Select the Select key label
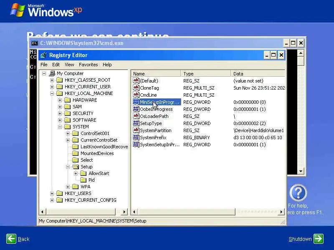Viewport: 334px width, 250px height. click(86, 160)
